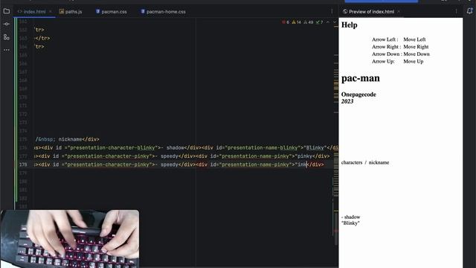Click "presentation-character-blinky" id in code
The image size is (476, 268).
pyautogui.click(x=112, y=147)
